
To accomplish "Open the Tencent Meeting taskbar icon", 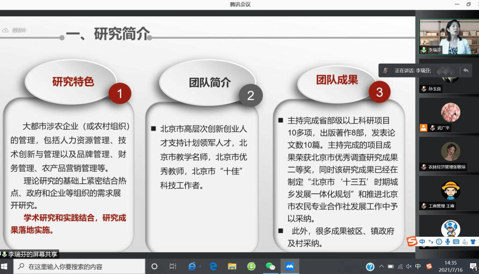I will (290, 267).
